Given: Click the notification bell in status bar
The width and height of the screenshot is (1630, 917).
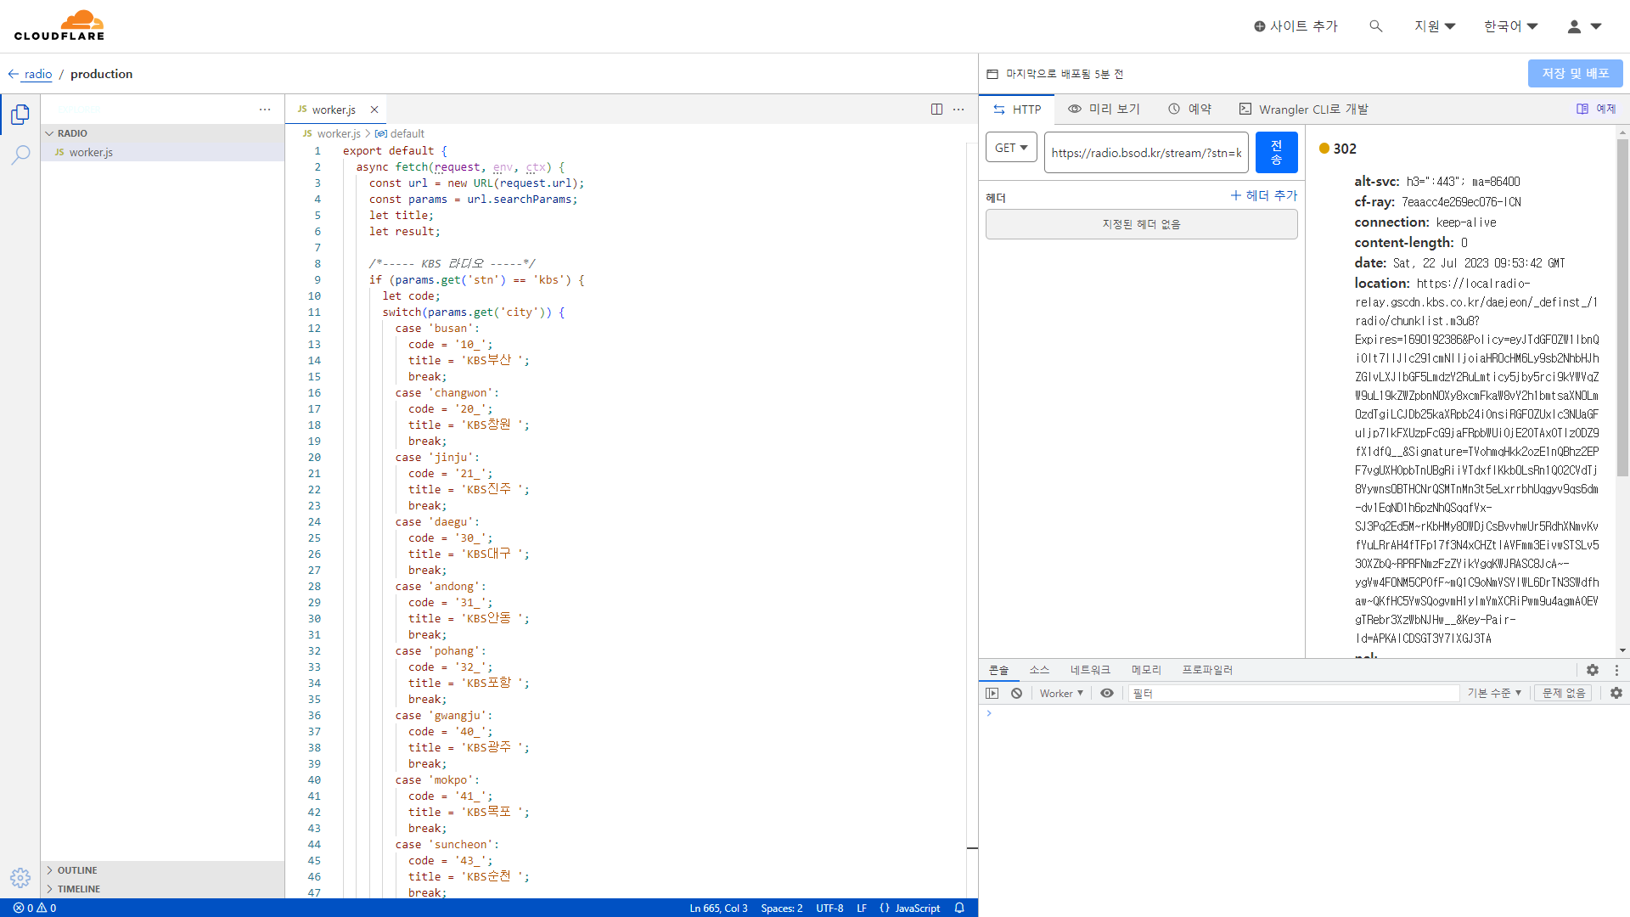Looking at the screenshot, I should [959, 908].
